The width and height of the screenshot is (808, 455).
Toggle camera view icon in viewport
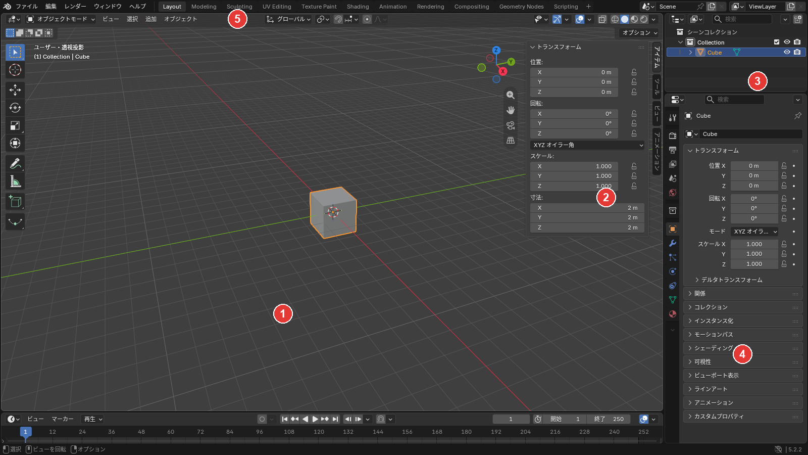[511, 125]
